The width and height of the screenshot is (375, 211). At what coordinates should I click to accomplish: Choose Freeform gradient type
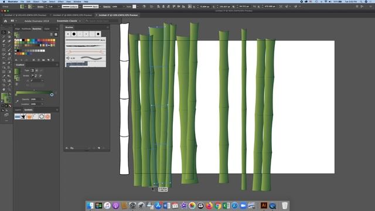pyautogui.click(x=41, y=70)
